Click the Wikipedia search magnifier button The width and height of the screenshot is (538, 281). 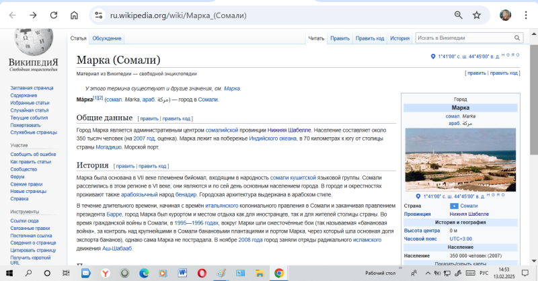[517, 38]
